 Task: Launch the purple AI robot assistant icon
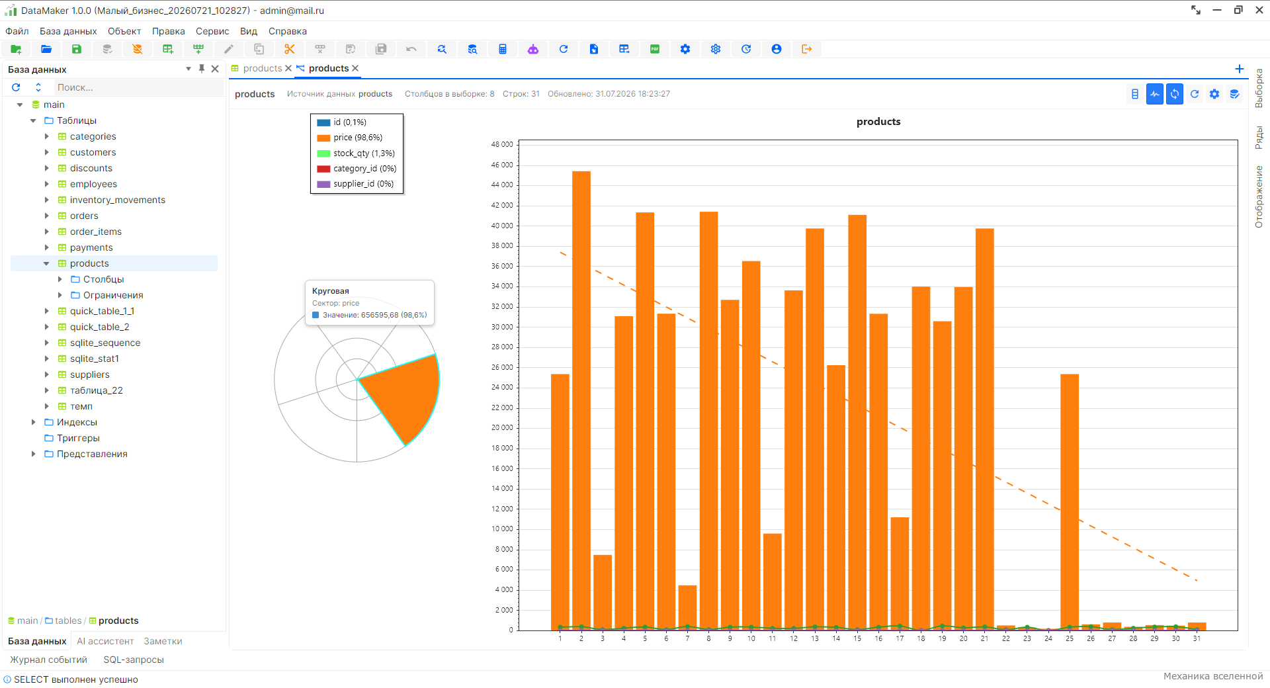point(533,49)
